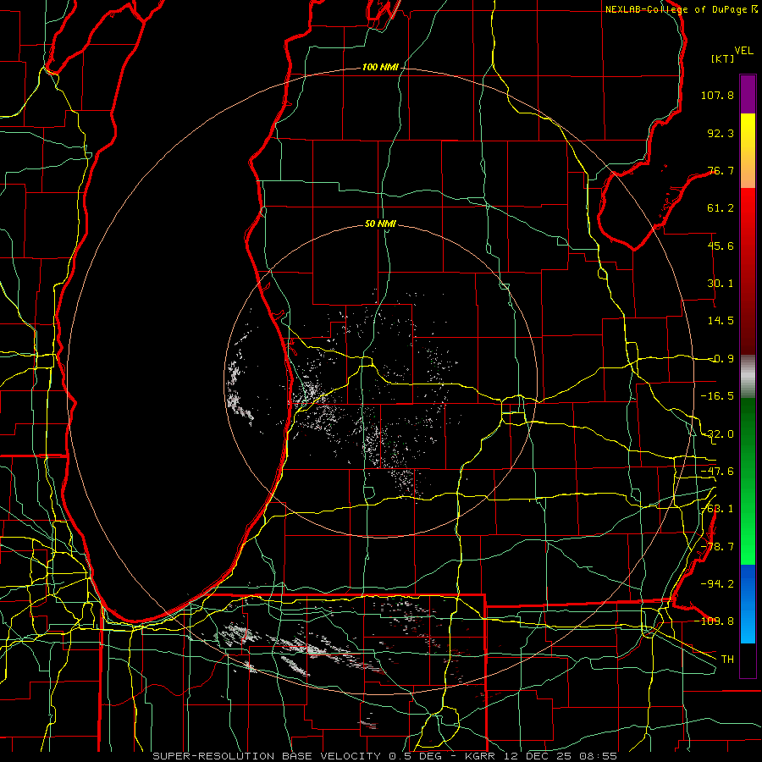Click the 45.6 legend value
This screenshot has width=762, height=762.
721,246
